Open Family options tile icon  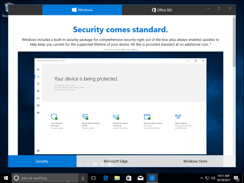point(178,117)
